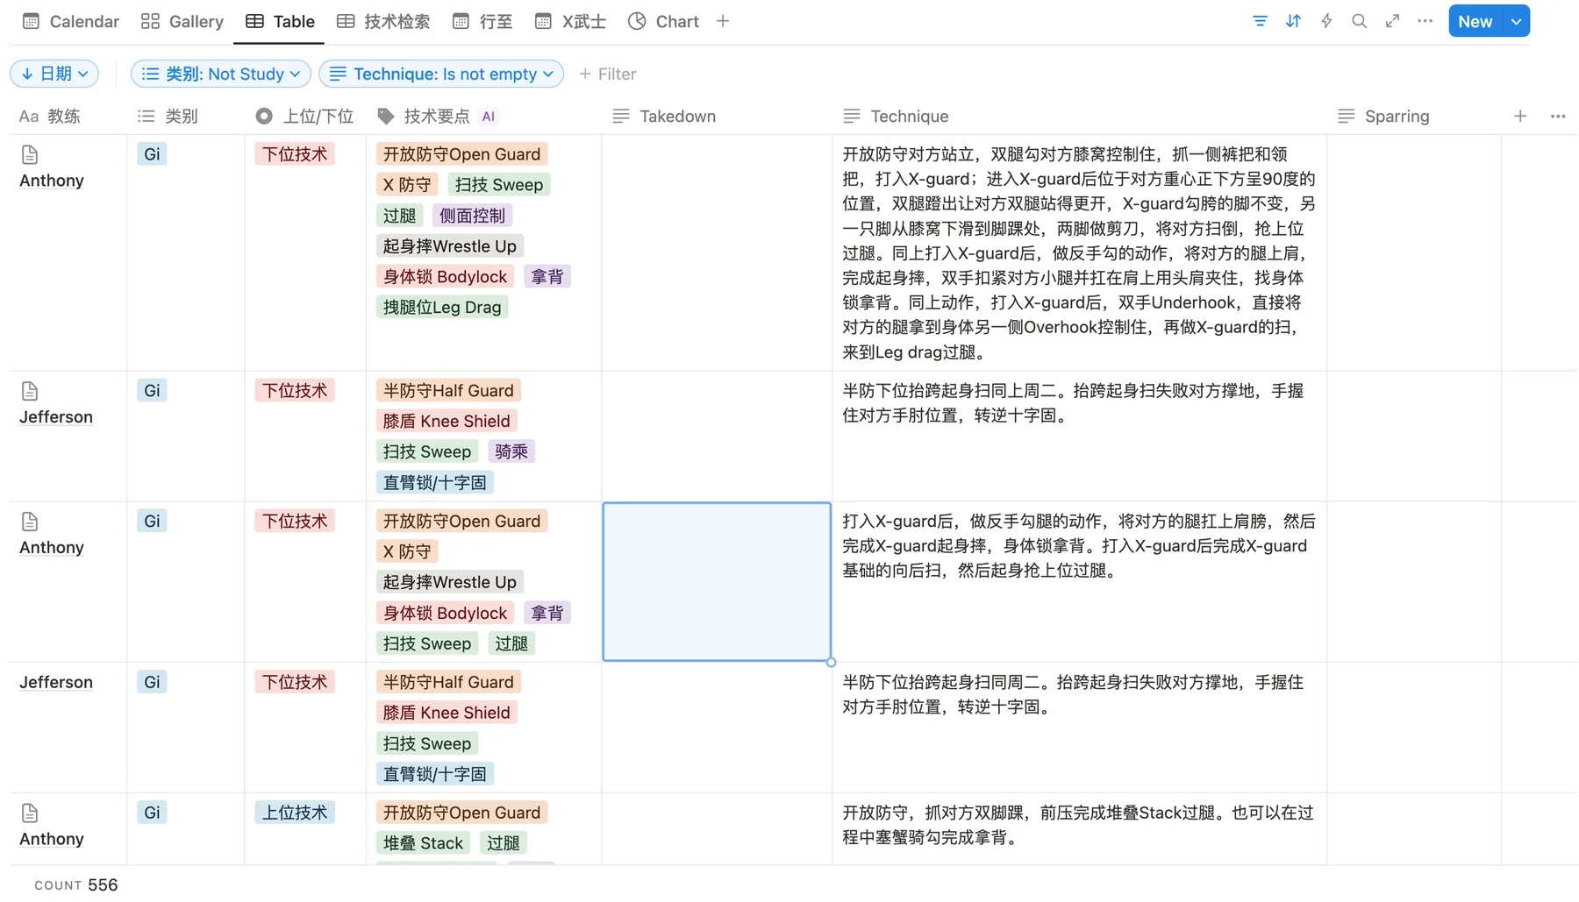This screenshot has width=1579, height=902.
Task: Open the 行至 view tab
Action: click(x=482, y=21)
